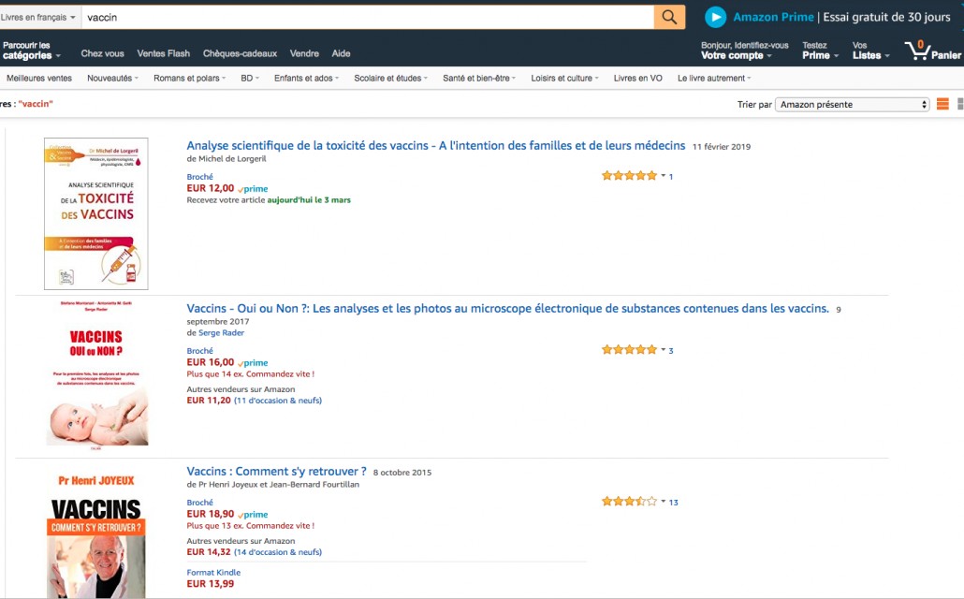Viewport: 964px width, 599px height.
Task: Click star rating of Comment s'y retrouver
Action: pos(629,502)
